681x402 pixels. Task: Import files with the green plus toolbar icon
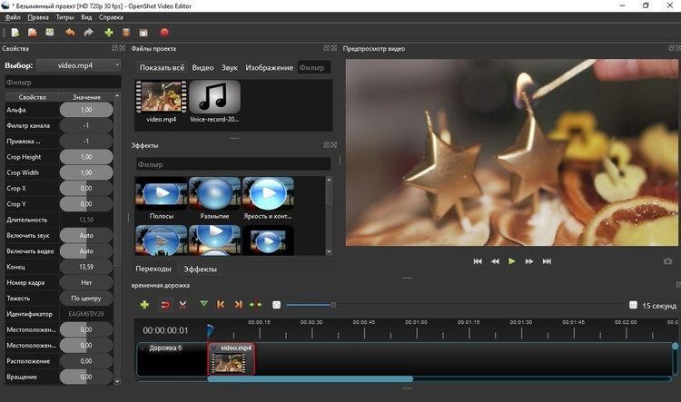109,33
